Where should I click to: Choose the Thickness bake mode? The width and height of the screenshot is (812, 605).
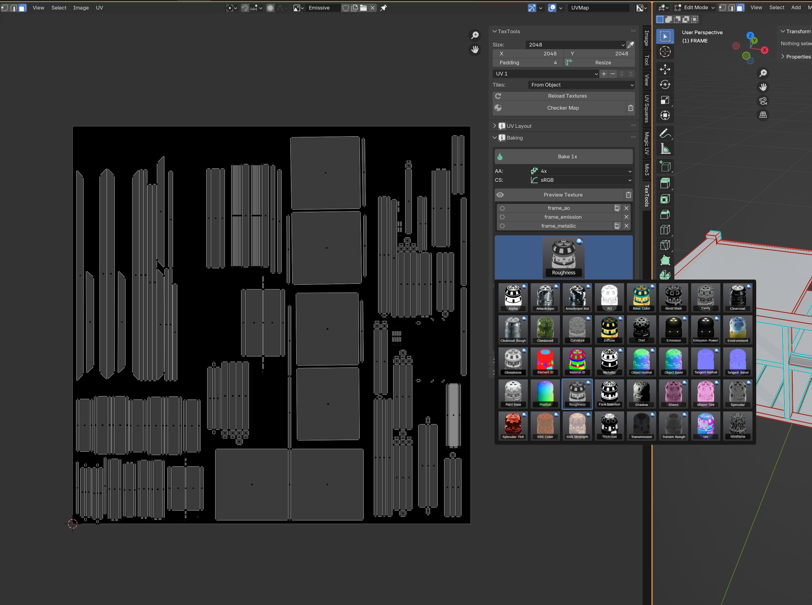pos(609,426)
